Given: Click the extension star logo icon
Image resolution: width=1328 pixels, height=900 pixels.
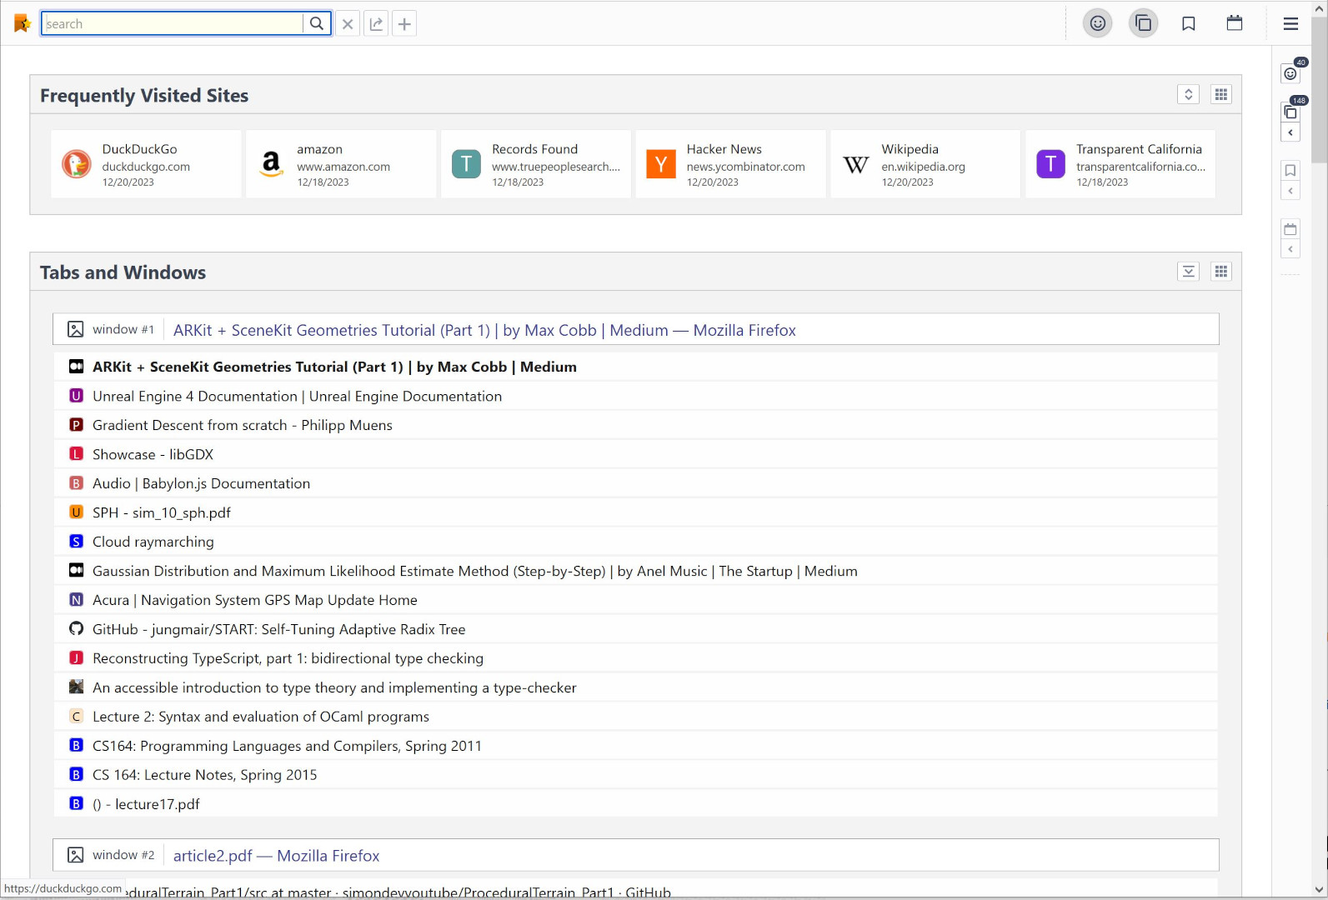Looking at the screenshot, I should point(22,23).
